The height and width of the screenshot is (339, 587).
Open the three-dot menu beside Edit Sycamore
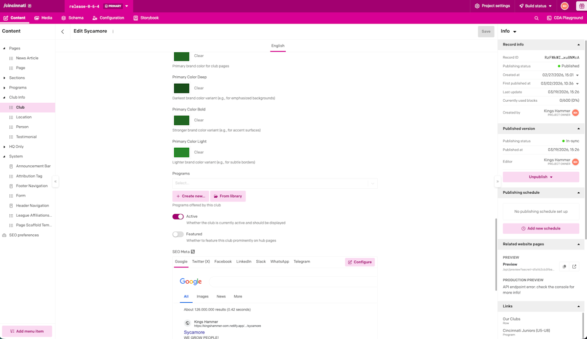point(113,31)
